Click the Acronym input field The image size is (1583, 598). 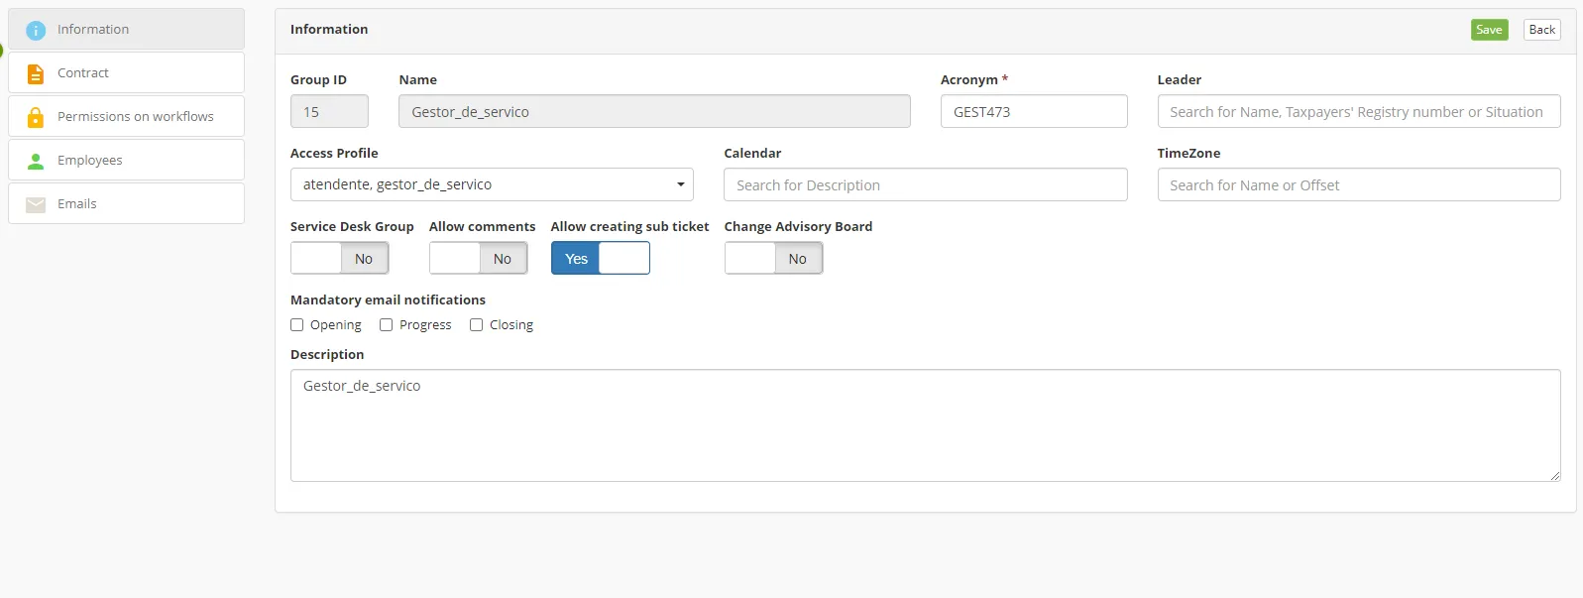[x=1034, y=111]
